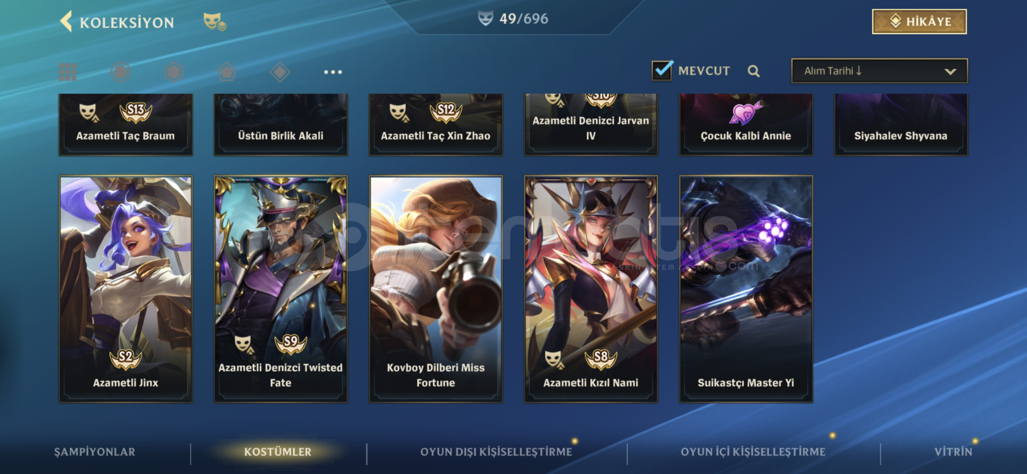Select the pentagon rarity filter icon

(x=227, y=72)
